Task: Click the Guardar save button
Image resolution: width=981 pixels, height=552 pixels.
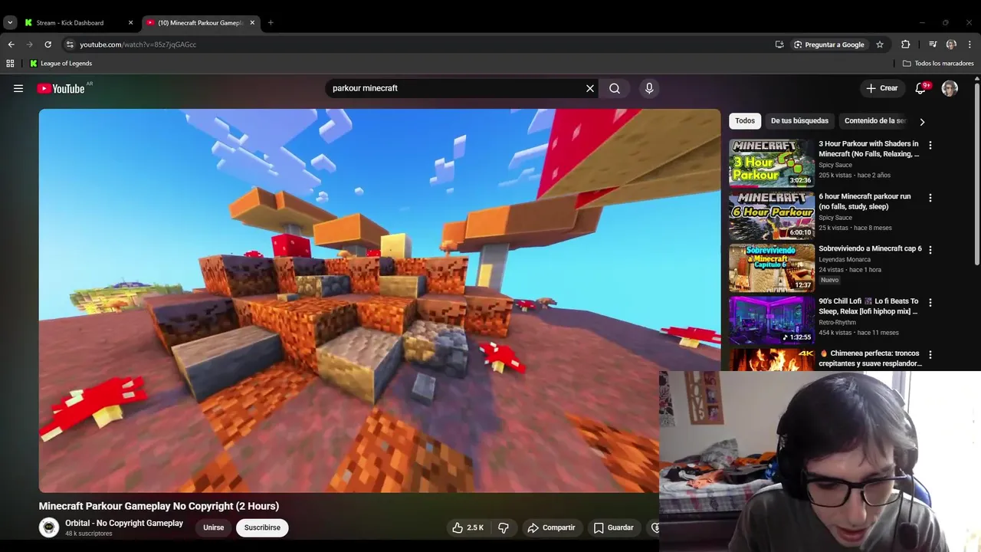Action: coord(614,527)
